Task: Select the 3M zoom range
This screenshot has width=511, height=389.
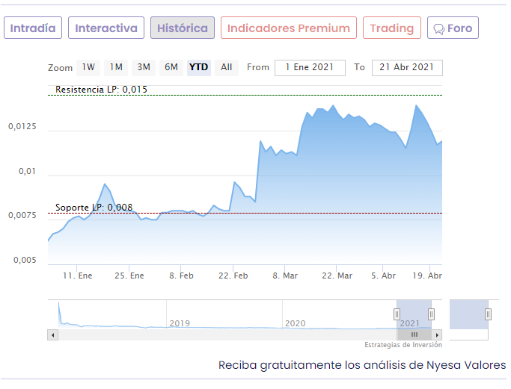Action: point(144,68)
